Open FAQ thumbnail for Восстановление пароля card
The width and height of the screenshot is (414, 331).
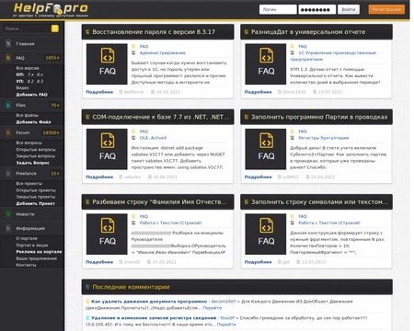(x=107, y=64)
